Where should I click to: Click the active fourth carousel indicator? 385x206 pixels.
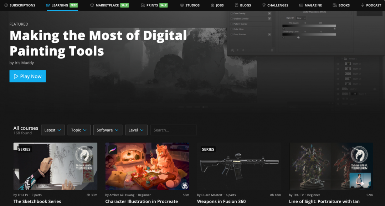coord(205,107)
